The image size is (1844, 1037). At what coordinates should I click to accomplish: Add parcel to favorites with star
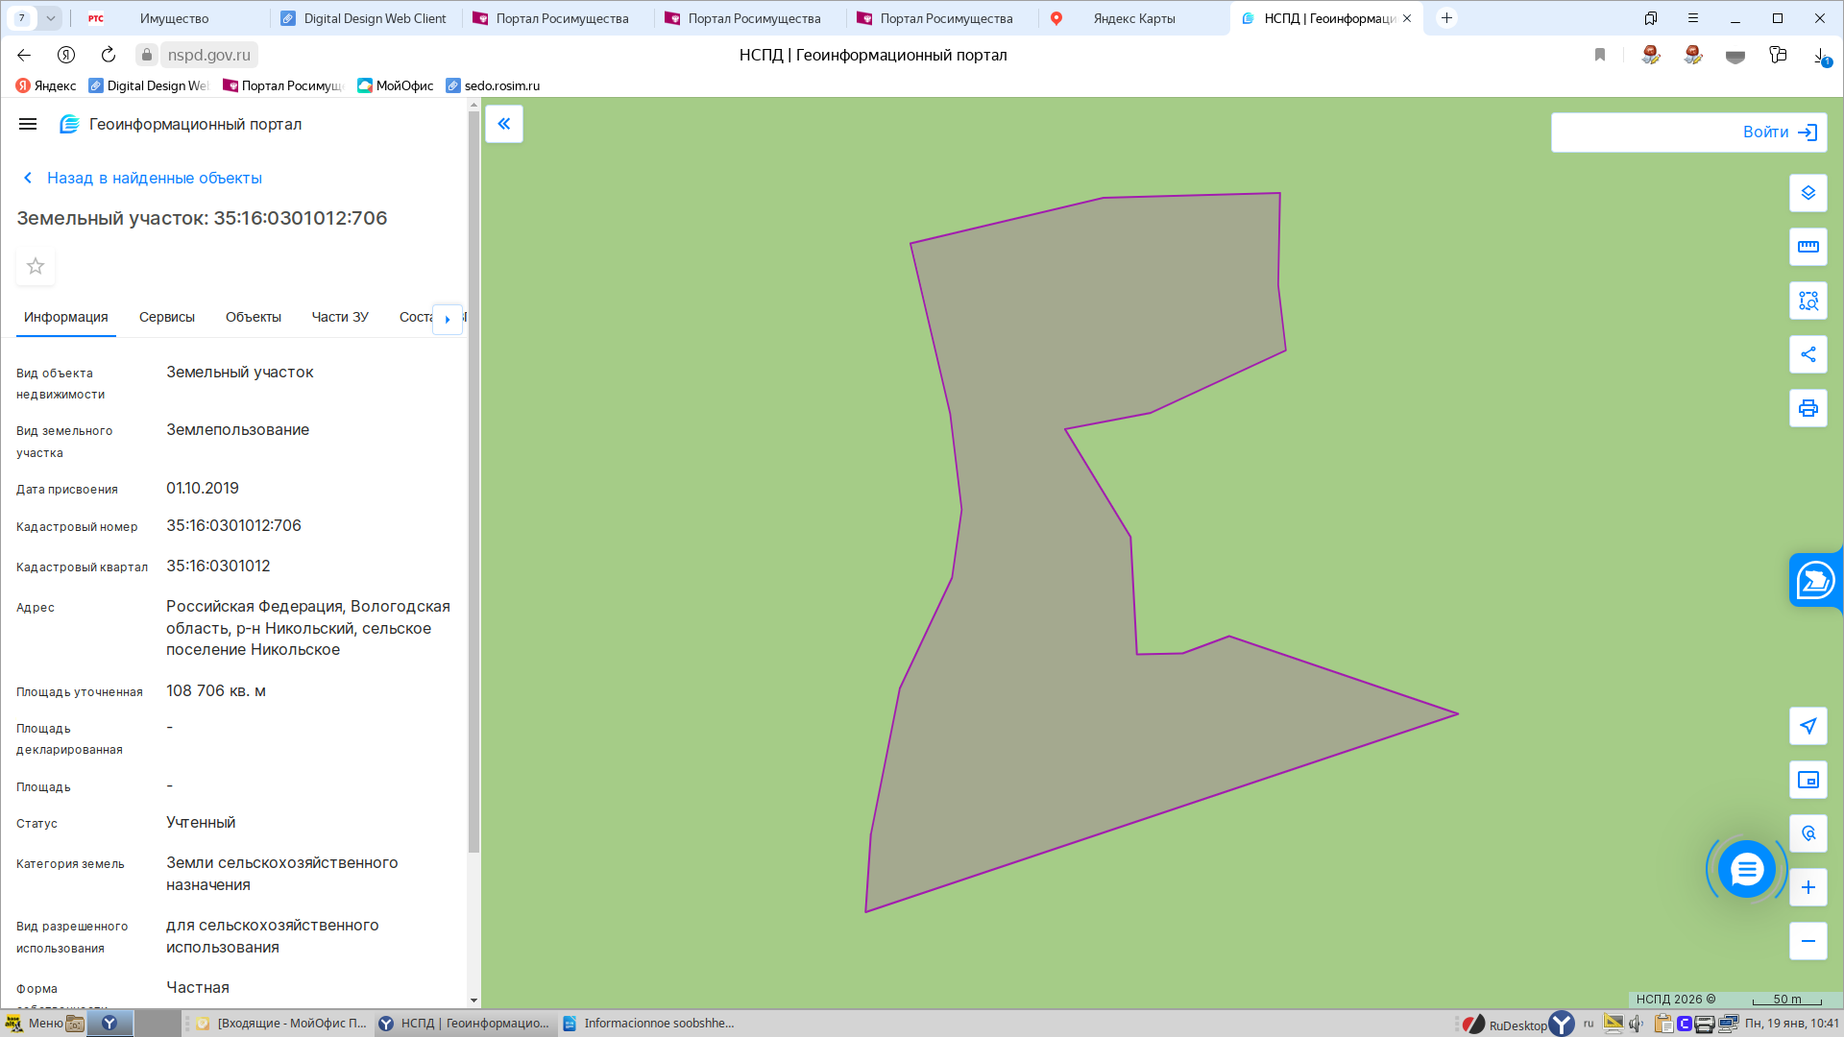pos(36,266)
